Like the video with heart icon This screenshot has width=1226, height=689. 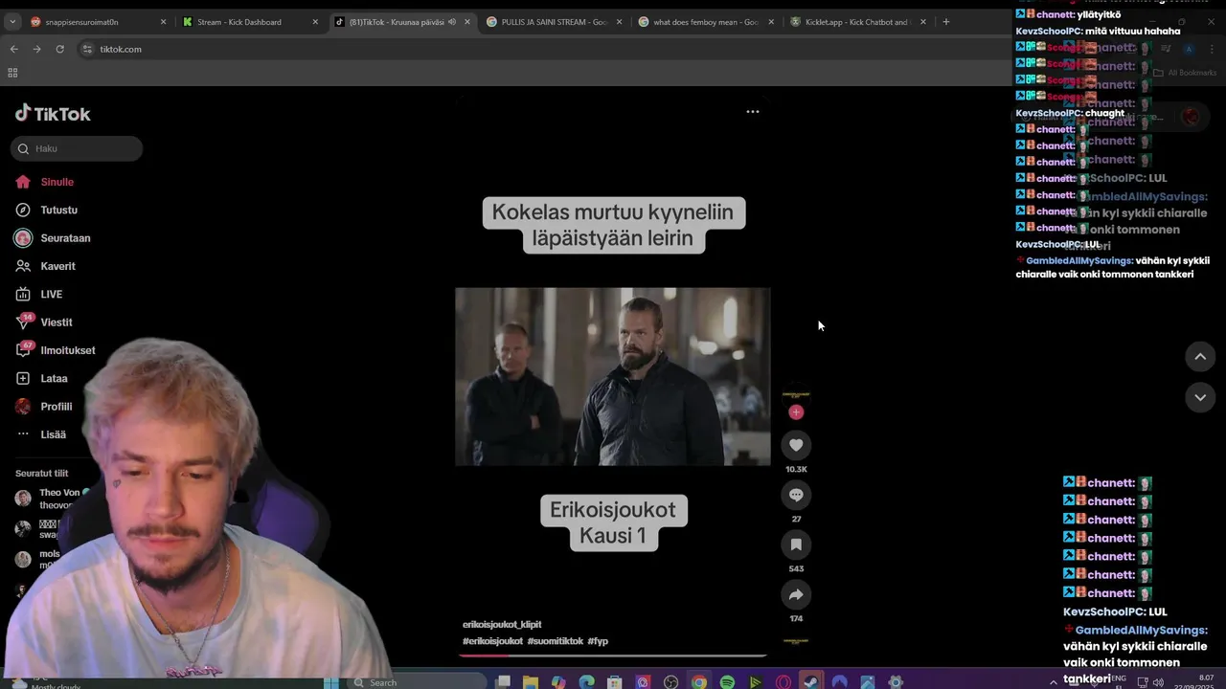pyautogui.click(x=796, y=445)
